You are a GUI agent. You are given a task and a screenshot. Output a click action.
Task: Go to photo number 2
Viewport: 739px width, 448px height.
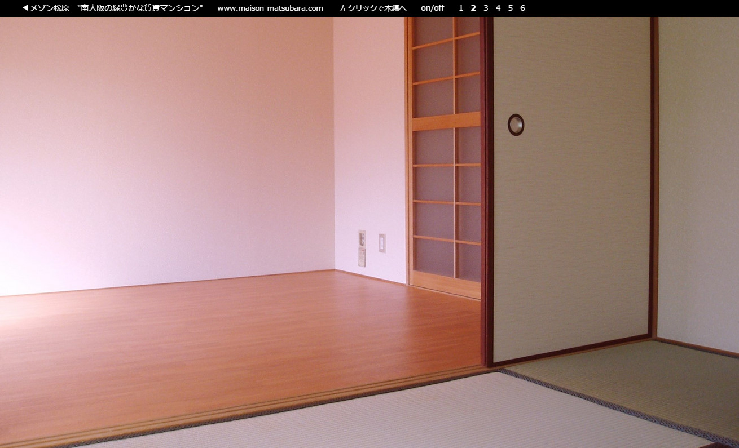473,8
